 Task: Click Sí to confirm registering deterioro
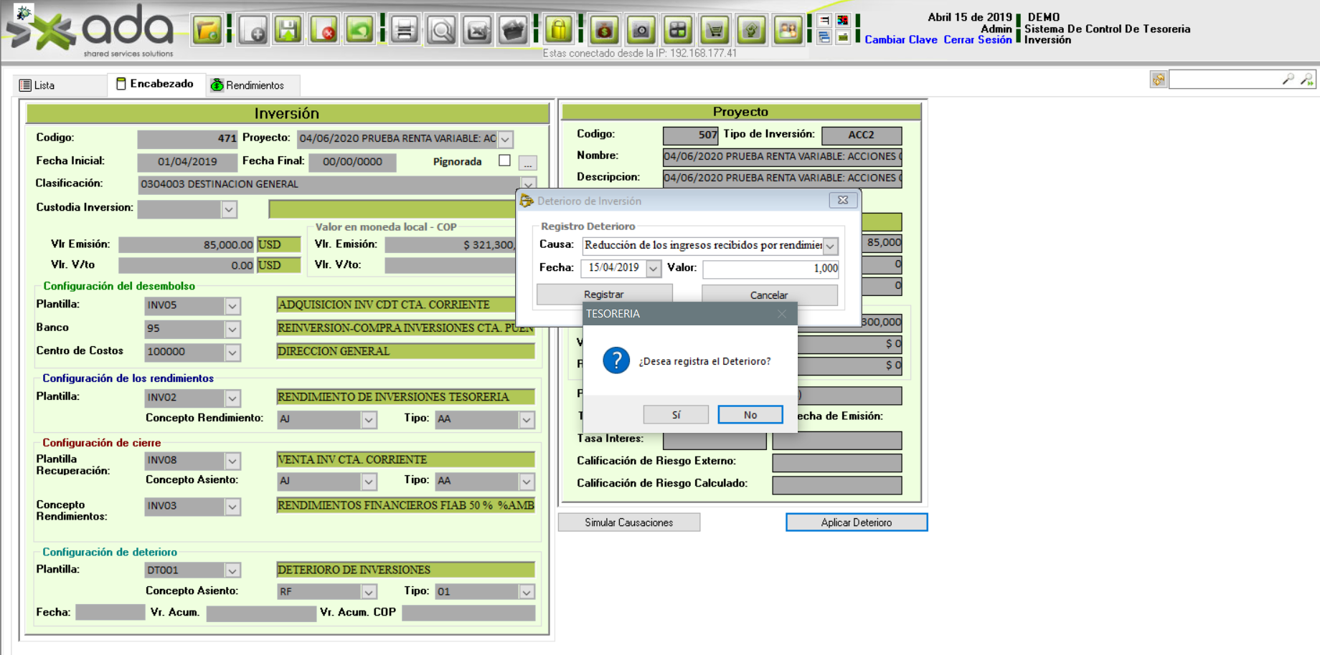(676, 415)
